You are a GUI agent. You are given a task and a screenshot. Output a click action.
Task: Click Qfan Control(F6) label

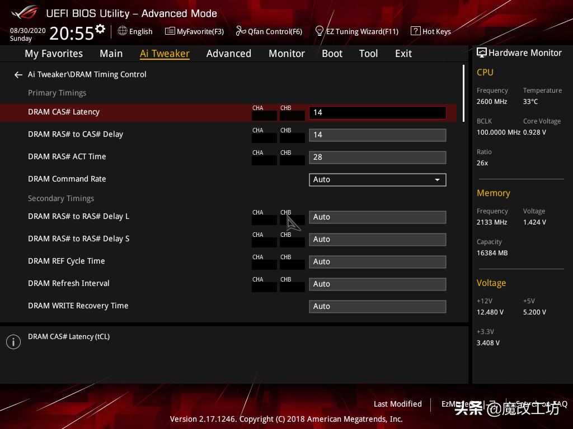point(275,31)
